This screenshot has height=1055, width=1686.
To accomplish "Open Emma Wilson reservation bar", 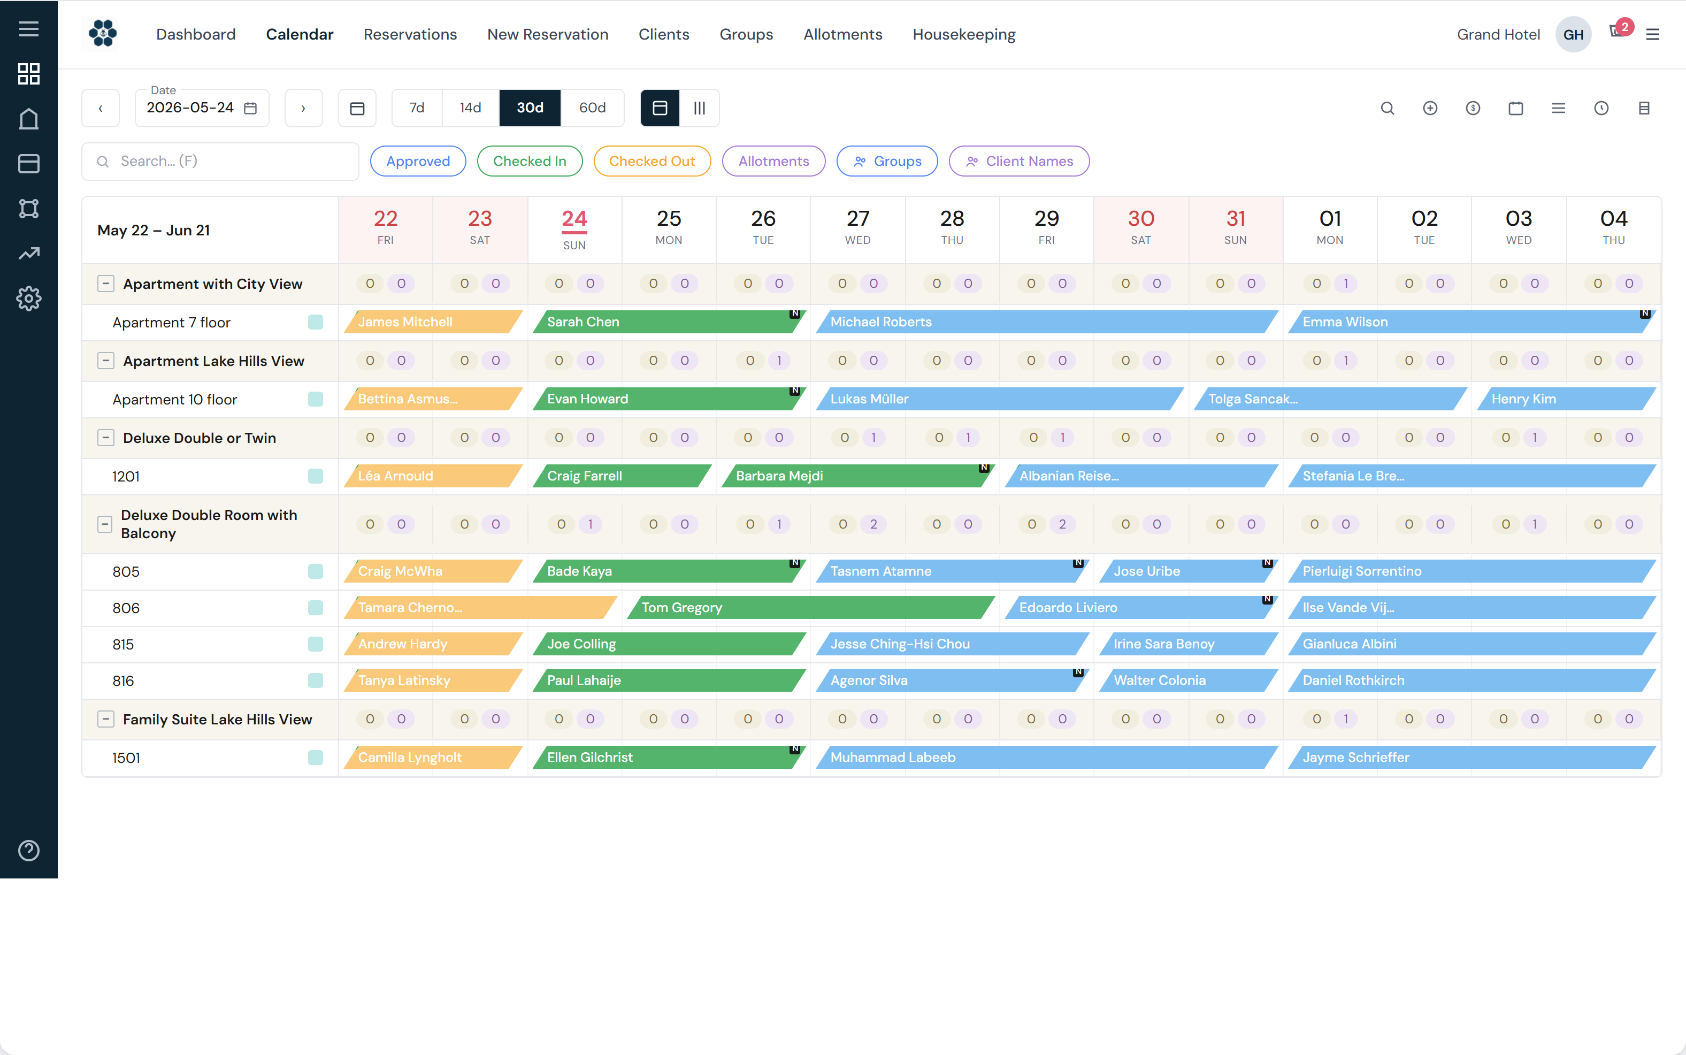I will pyautogui.click(x=1471, y=322).
